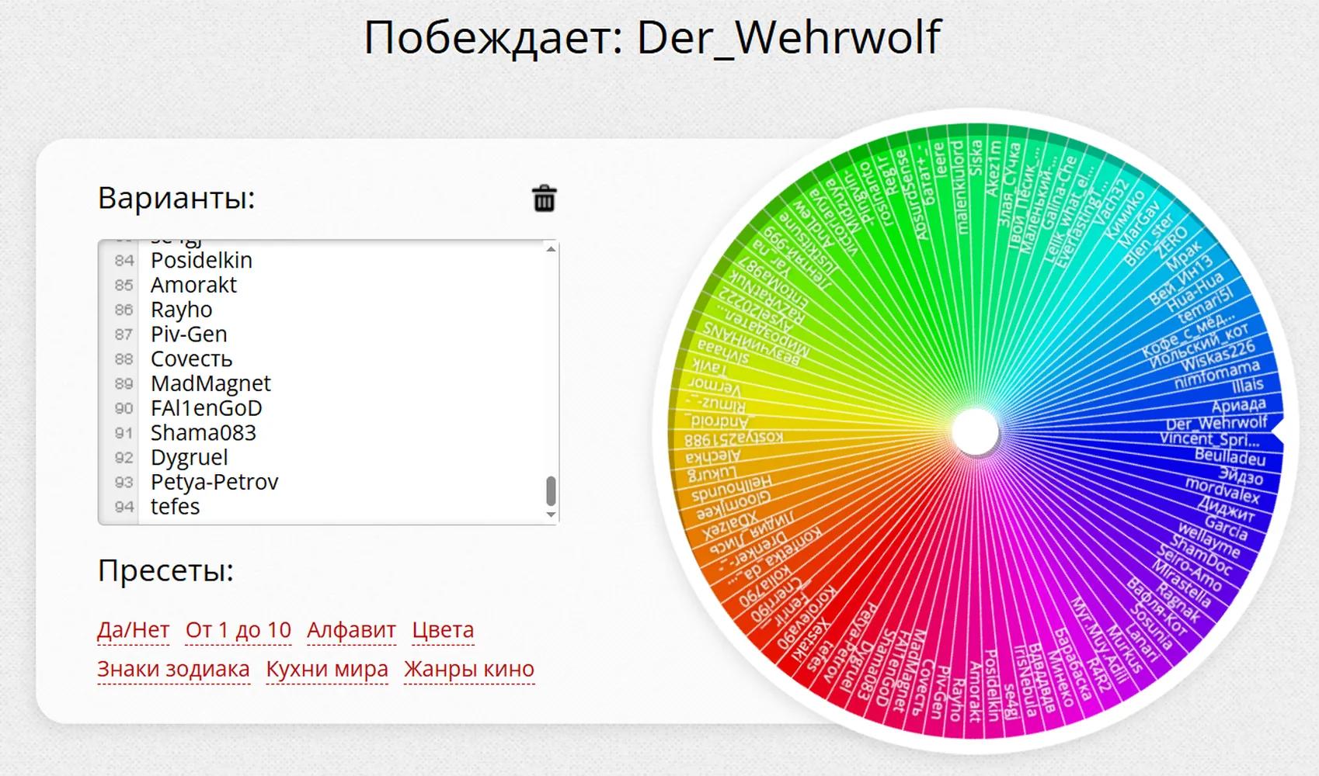
Task: Click the Posidelkin entry in variants
Action: (201, 260)
